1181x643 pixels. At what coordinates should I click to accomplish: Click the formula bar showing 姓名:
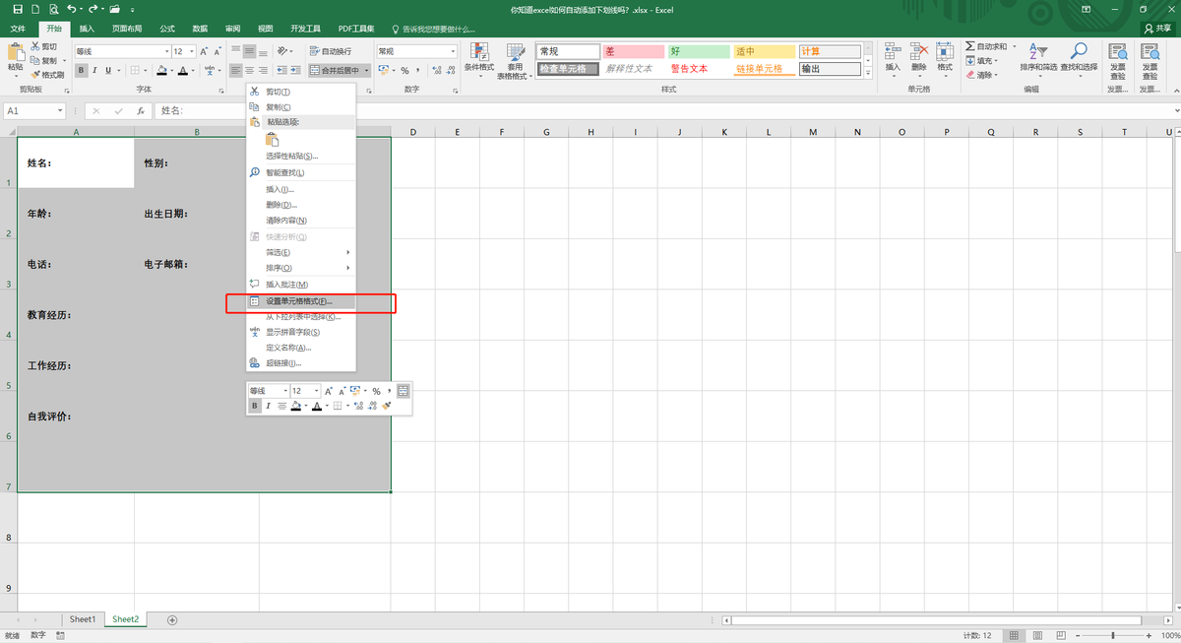(x=664, y=111)
